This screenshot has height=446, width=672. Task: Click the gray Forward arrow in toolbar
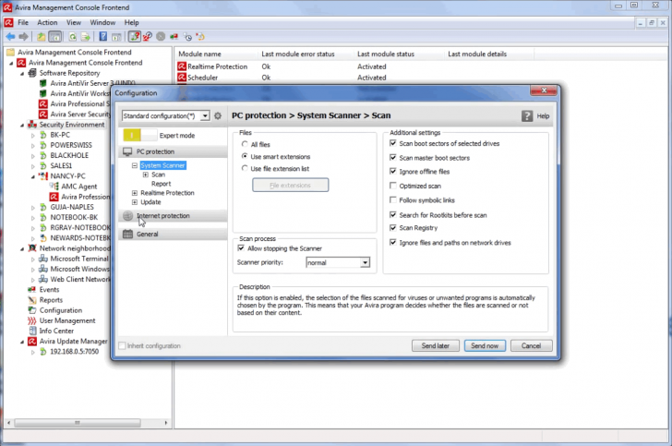(24, 37)
